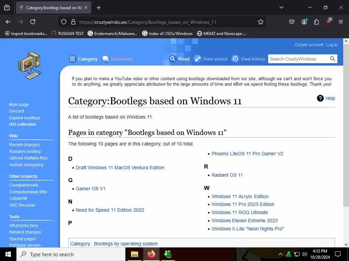349x261 pixels.
Task: Open a new tab with plus button
Action: [x=98, y=8]
